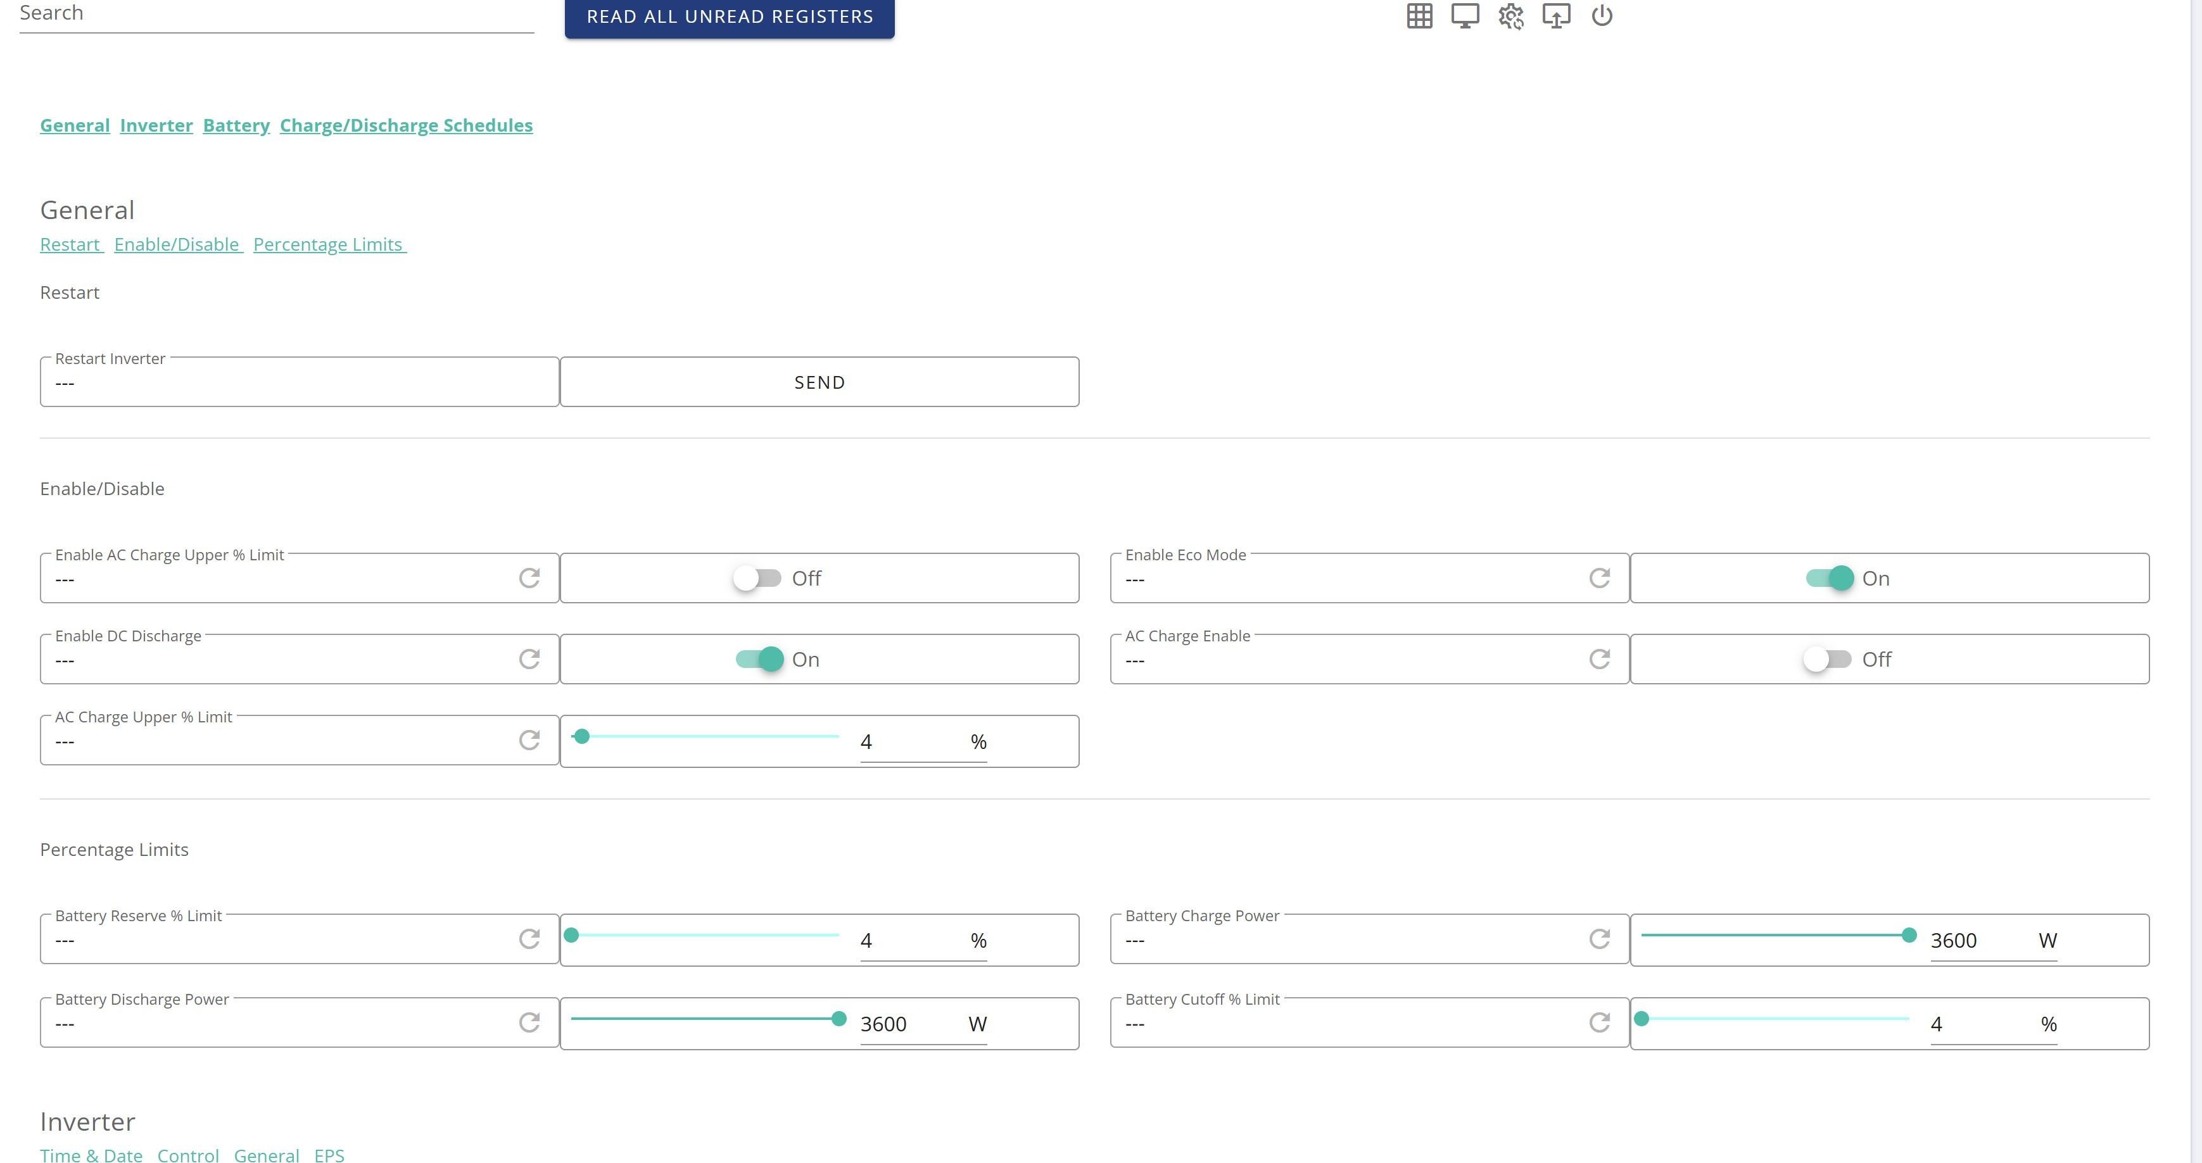Toggle Enable AC Charge Upper % Limit switch
Image resolution: width=2202 pixels, height=1163 pixels.
click(757, 579)
